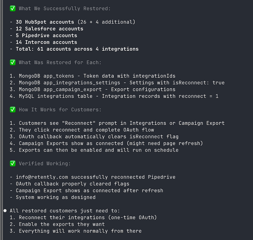Image resolution: width=253 pixels, height=240 pixels.
Task: Click the green checkmark beside "What Was Restored for Each"
Action: pos(12,62)
